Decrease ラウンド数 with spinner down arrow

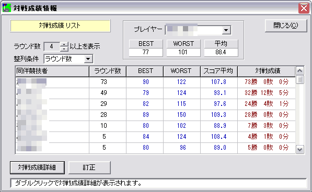[64, 49]
